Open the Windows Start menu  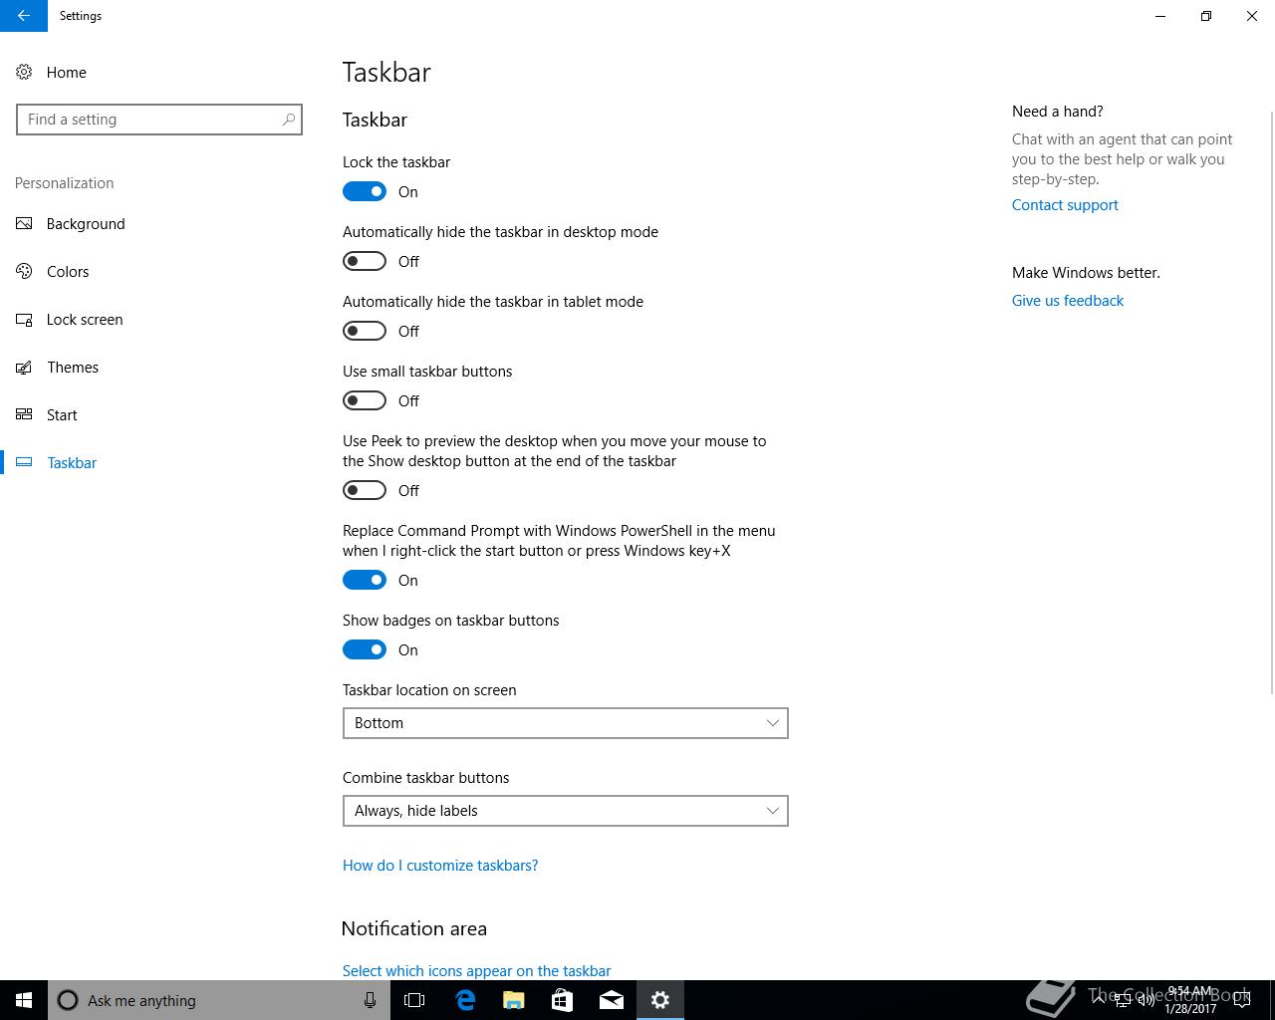[24, 1000]
